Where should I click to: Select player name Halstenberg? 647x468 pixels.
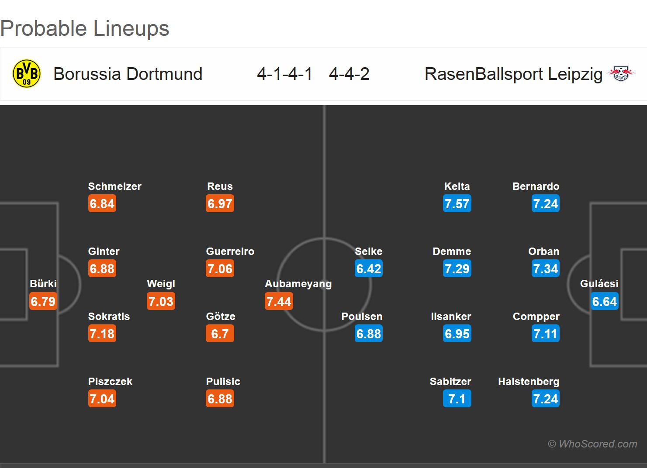click(529, 382)
